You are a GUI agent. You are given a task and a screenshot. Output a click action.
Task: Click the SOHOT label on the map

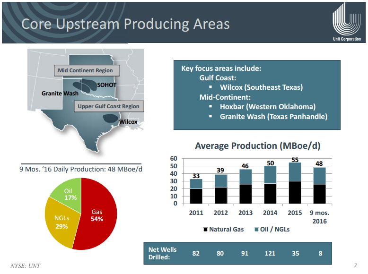106,85
